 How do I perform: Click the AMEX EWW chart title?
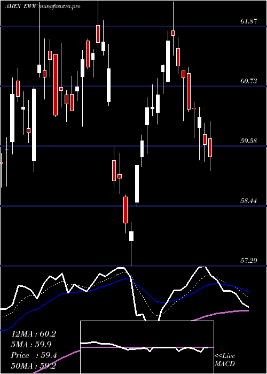click(x=42, y=6)
